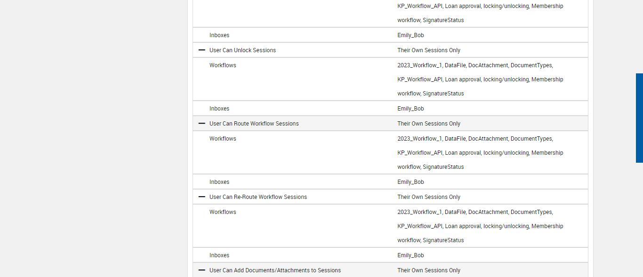The width and height of the screenshot is (643, 277).
Task: Click User Can Add Documents/Attachments to Sessions label
Action: (x=275, y=270)
